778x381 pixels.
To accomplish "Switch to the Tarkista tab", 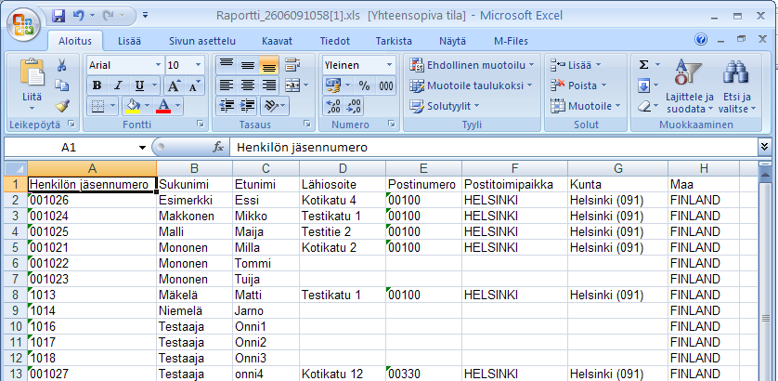I will point(394,41).
